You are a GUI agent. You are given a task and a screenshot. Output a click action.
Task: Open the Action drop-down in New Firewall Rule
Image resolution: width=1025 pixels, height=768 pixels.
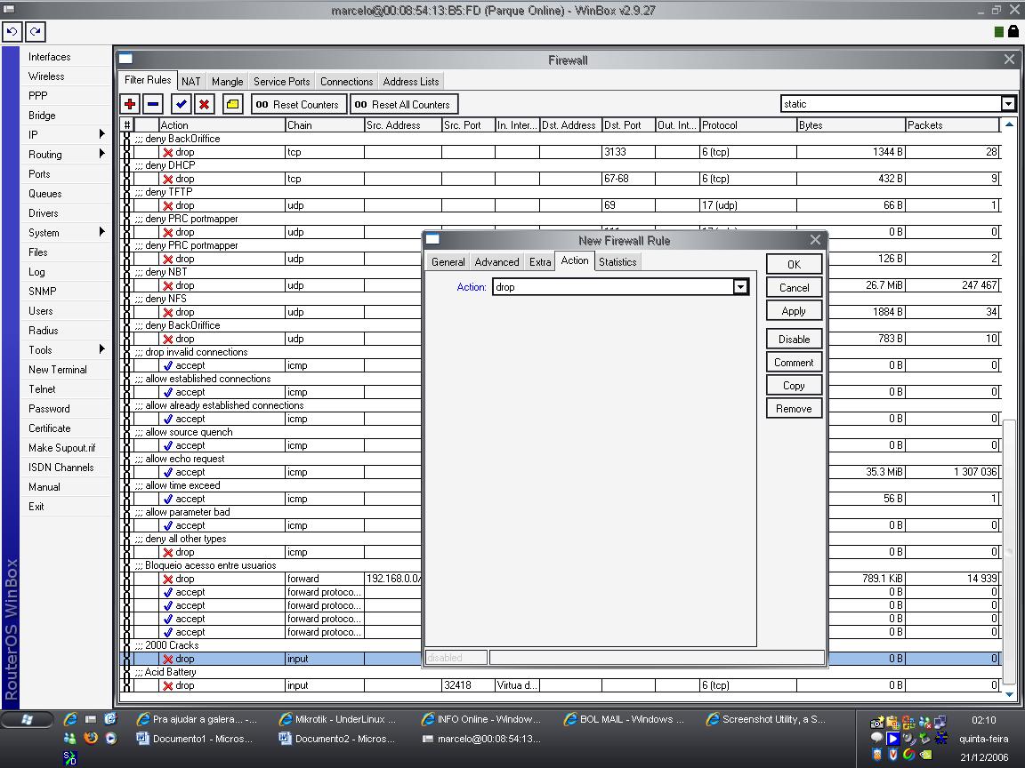coord(740,287)
